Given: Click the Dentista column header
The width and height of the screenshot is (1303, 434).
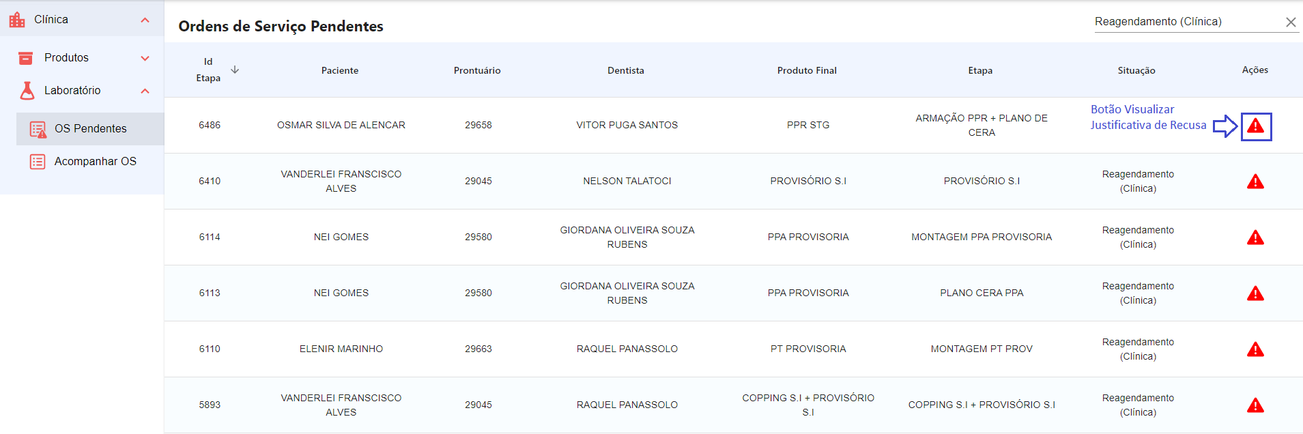Looking at the screenshot, I should (x=626, y=71).
